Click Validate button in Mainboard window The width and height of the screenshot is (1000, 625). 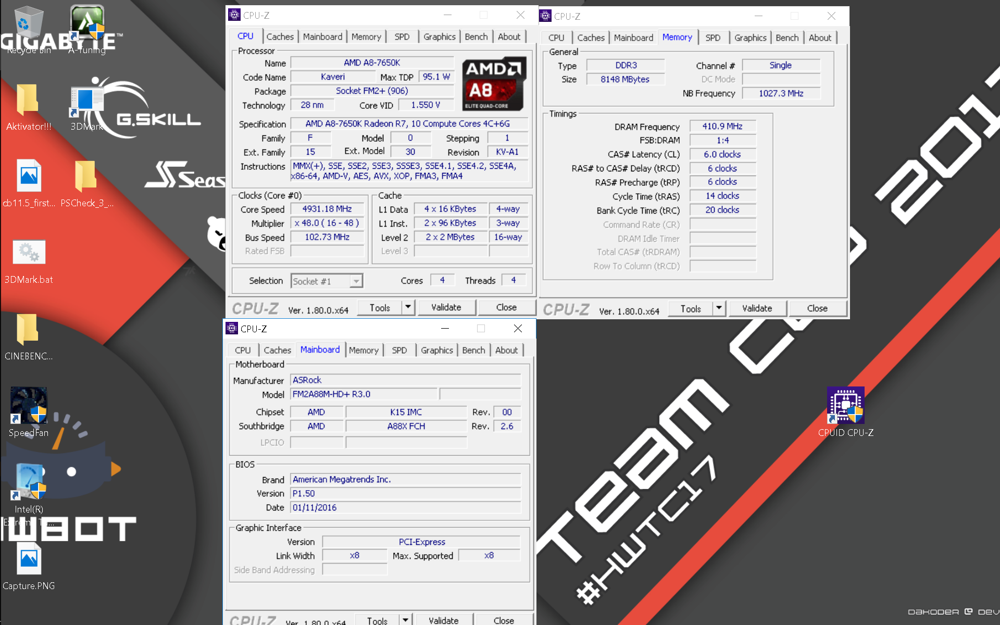[x=444, y=620]
